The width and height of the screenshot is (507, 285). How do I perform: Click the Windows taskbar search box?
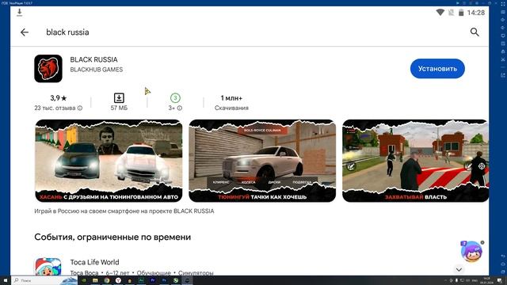44,280
